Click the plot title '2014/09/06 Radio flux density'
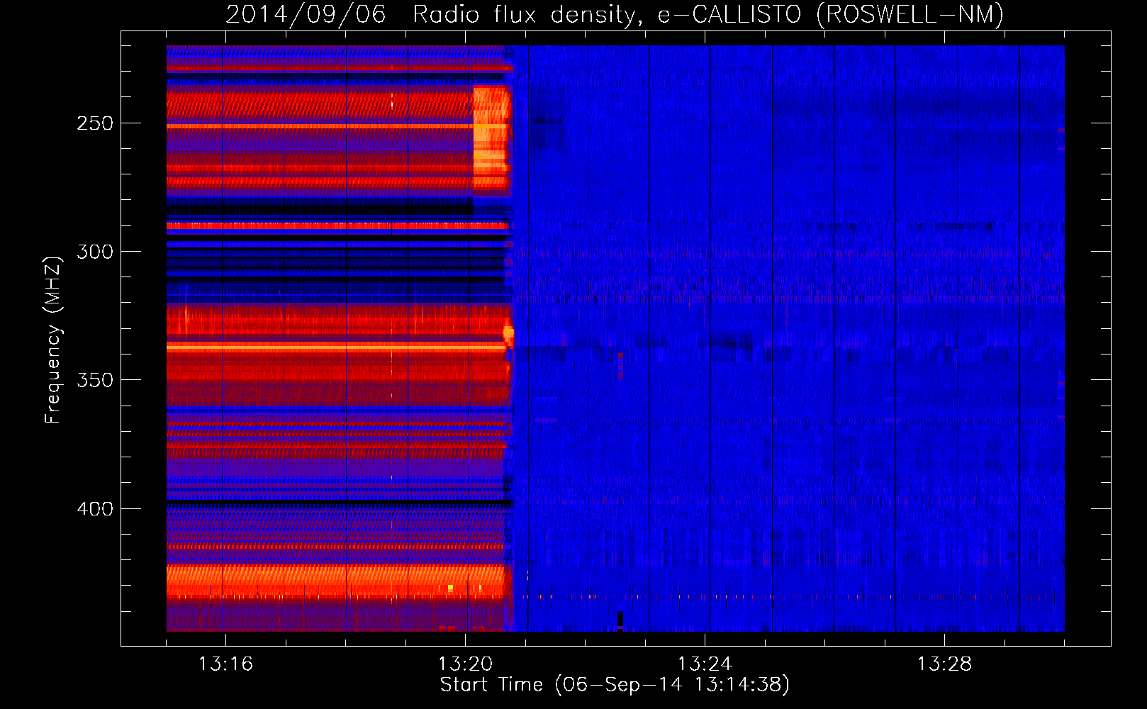Viewport: 1147px width, 709px height. [615, 14]
